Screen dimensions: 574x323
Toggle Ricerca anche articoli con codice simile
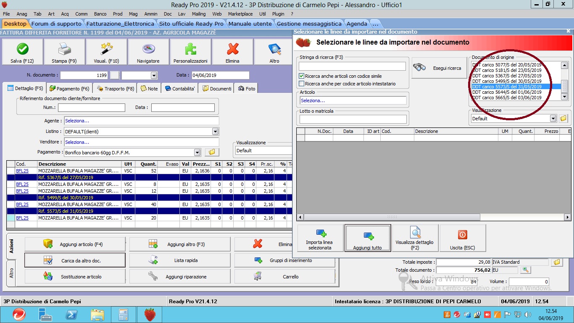[302, 76]
